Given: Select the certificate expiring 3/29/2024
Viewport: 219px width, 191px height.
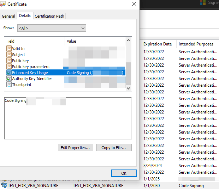Looking at the screenshot, I should [180, 166].
